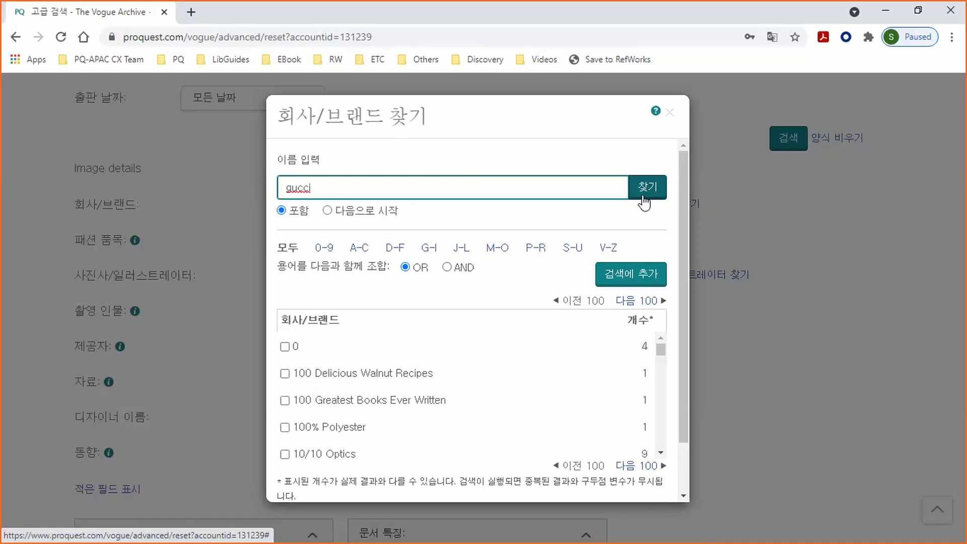This screenshot has width=967, height=544.
Task: Click the info icon next to 동향
Action: [x=109, y=453]
